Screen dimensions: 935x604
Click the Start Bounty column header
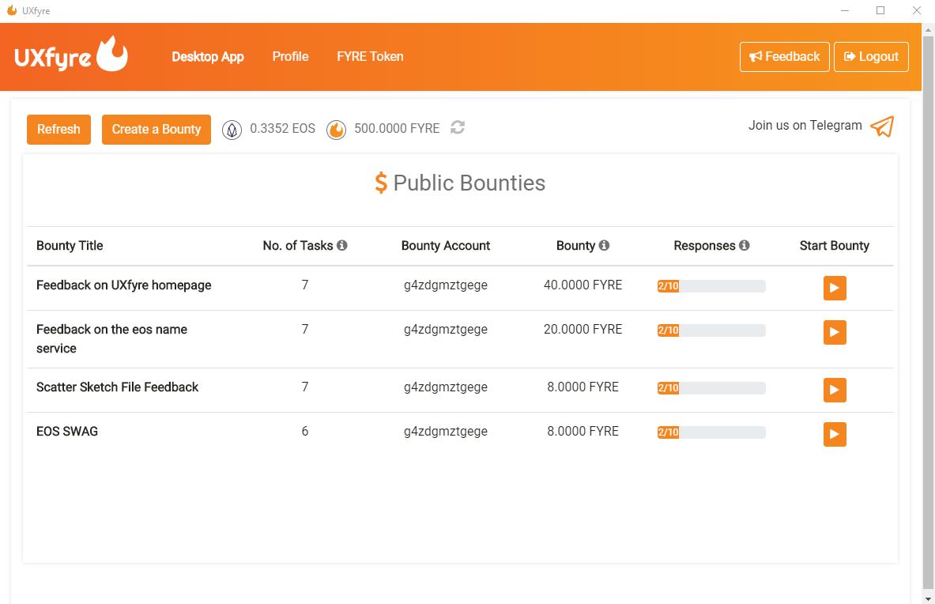pos(834,246)
